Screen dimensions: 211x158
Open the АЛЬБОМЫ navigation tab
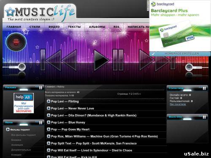(97, 27)
